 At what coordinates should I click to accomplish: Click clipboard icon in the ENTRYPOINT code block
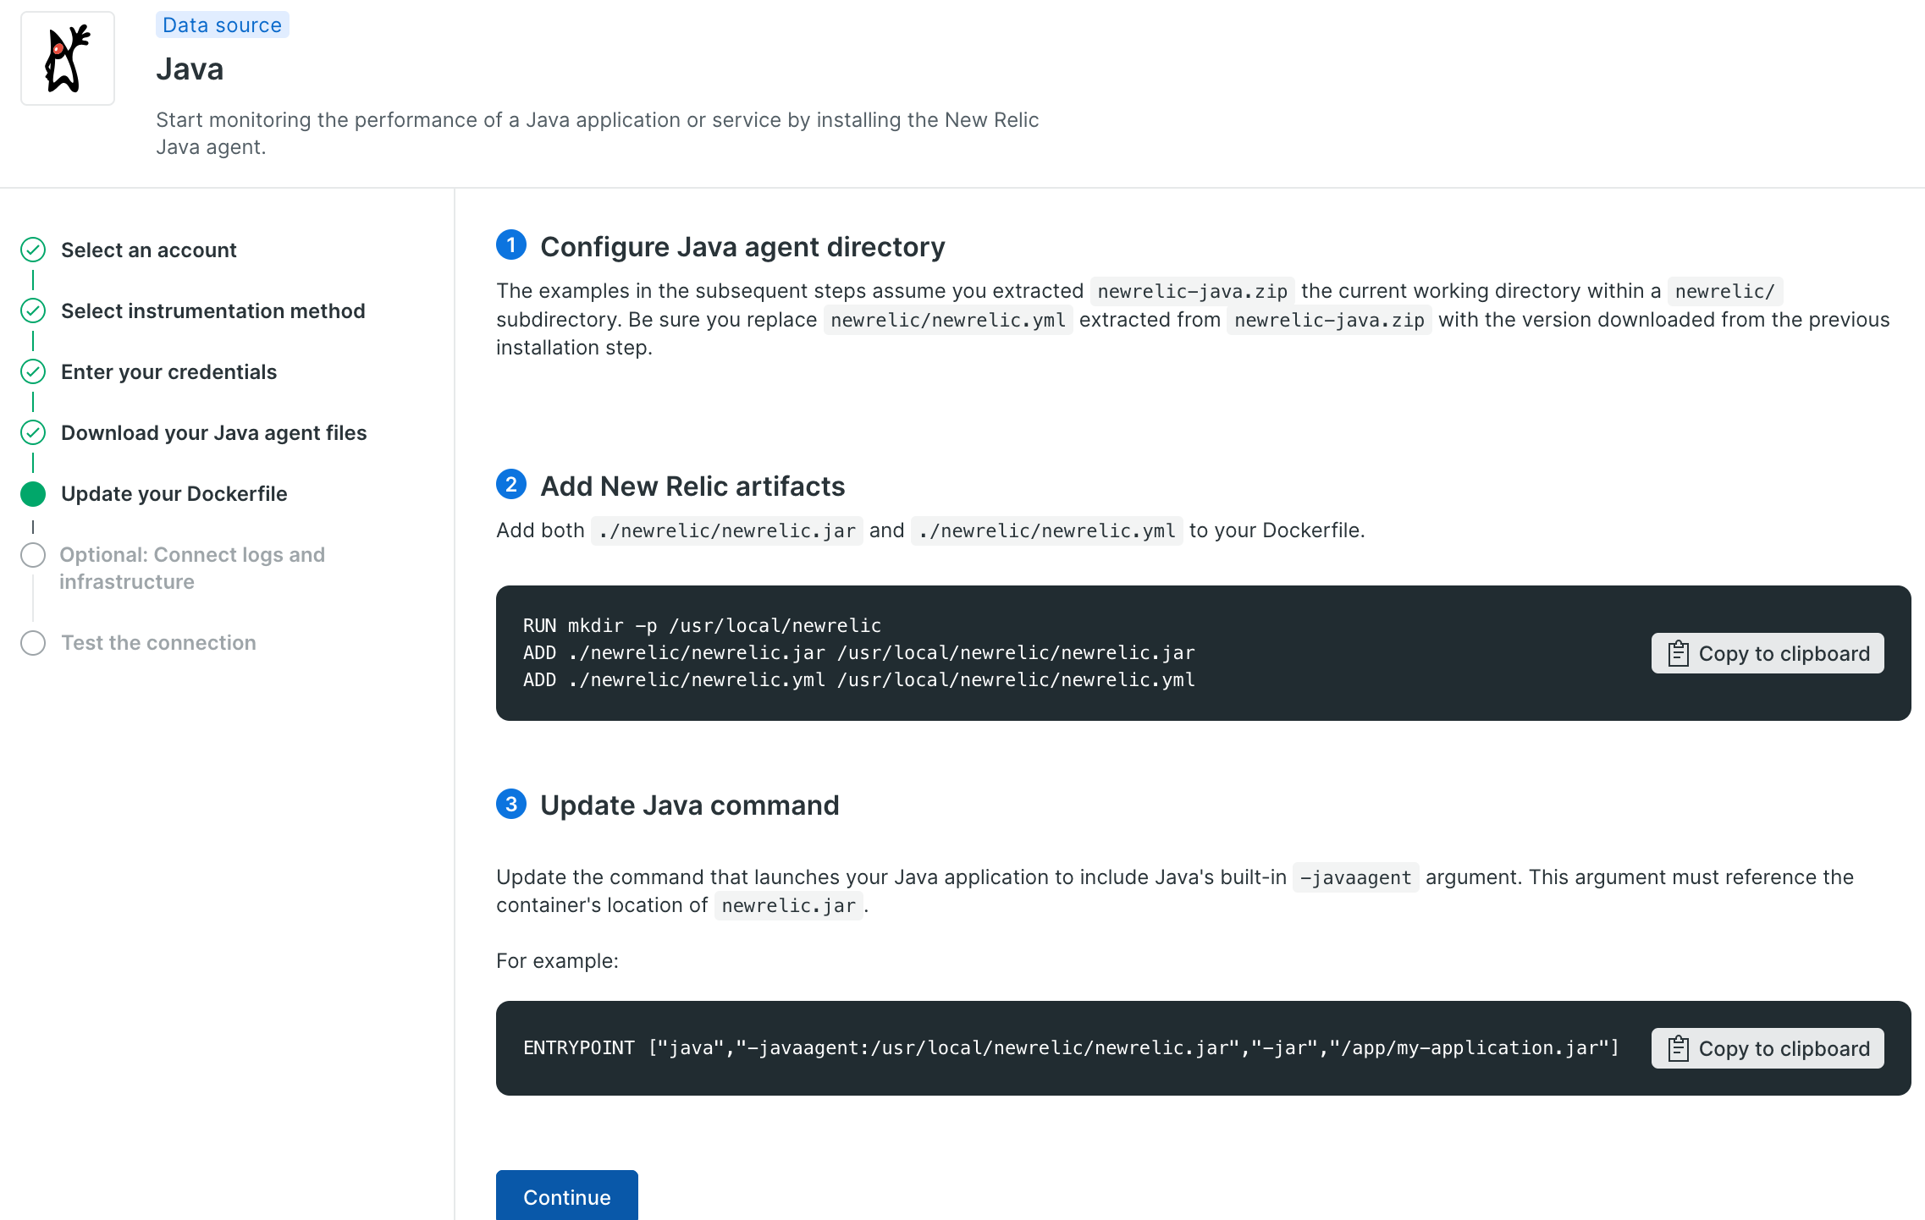point(1678,1048)
